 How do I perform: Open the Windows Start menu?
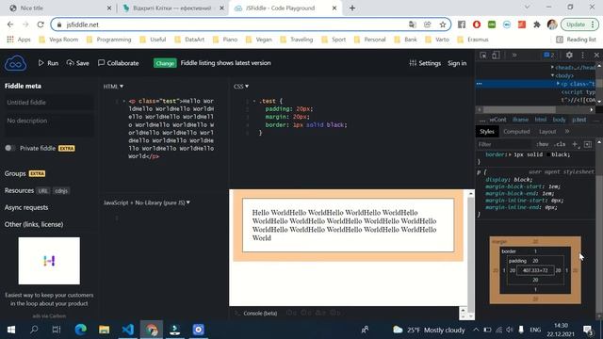point(11,330)
